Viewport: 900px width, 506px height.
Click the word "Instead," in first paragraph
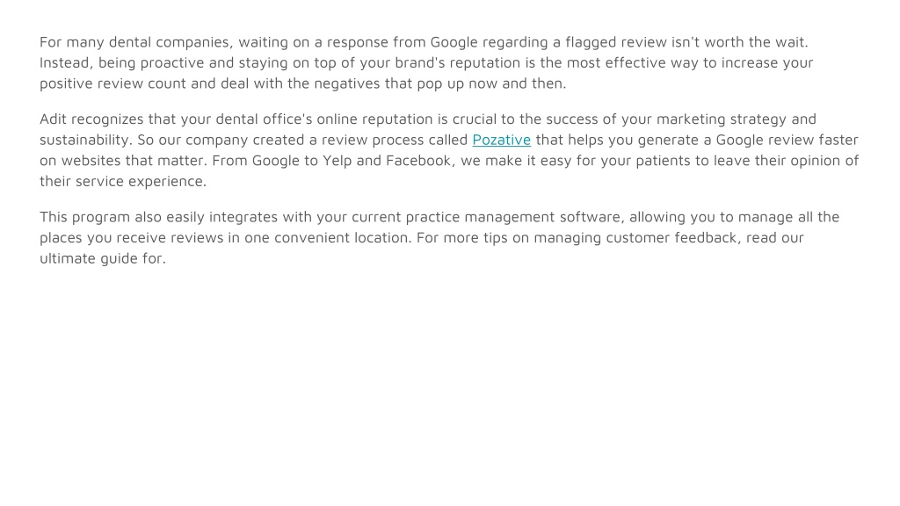pyautogui.click(x=66, y=63)
